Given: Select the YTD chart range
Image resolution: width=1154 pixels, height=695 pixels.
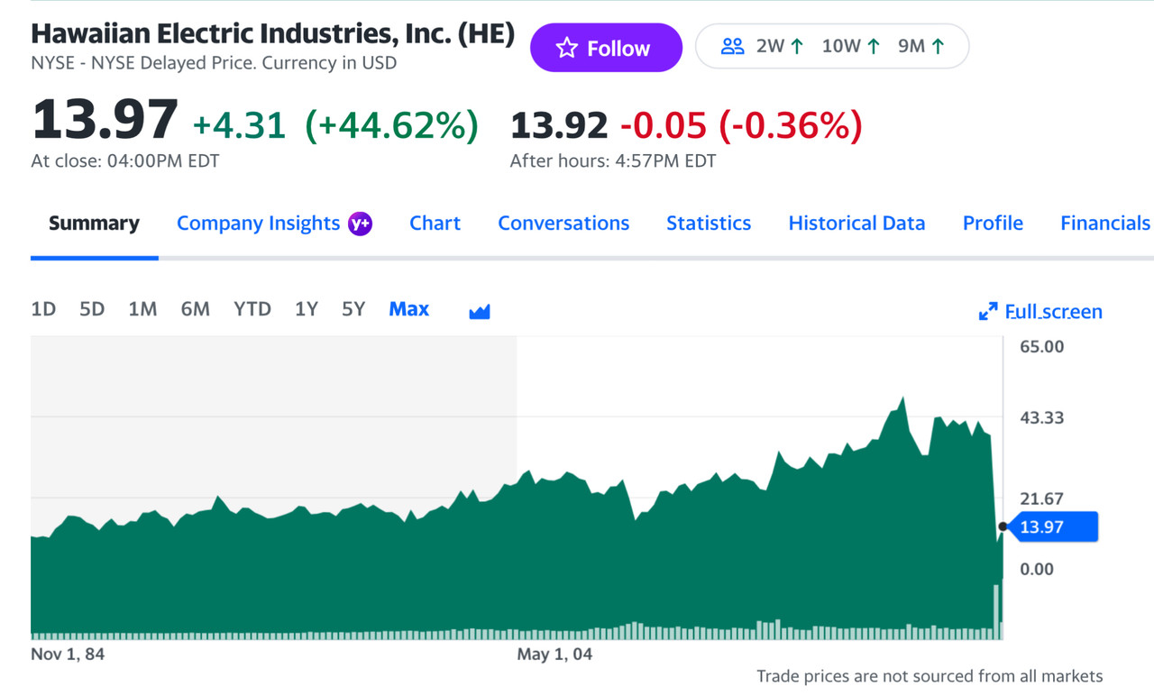Looking at the screenshot, I should [x=252, y=309].
